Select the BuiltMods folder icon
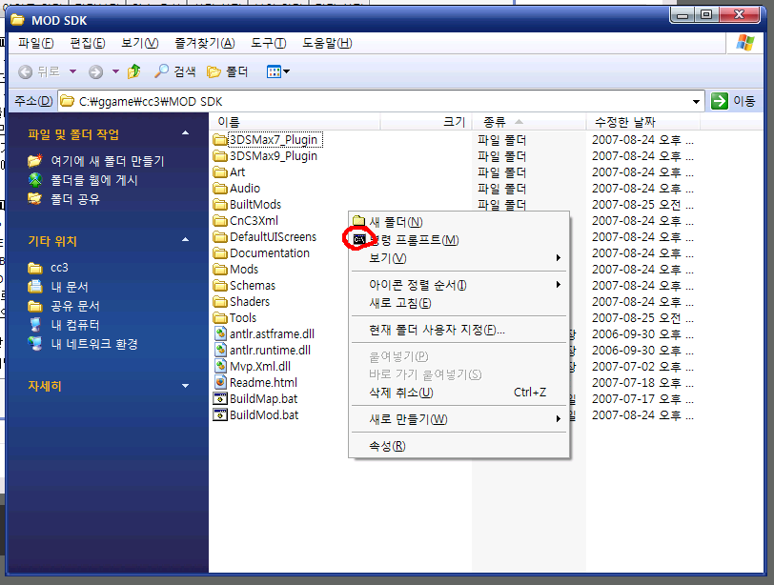Viewport: 774px width, 585px height. pyautogui.click(x=220, y=205)
